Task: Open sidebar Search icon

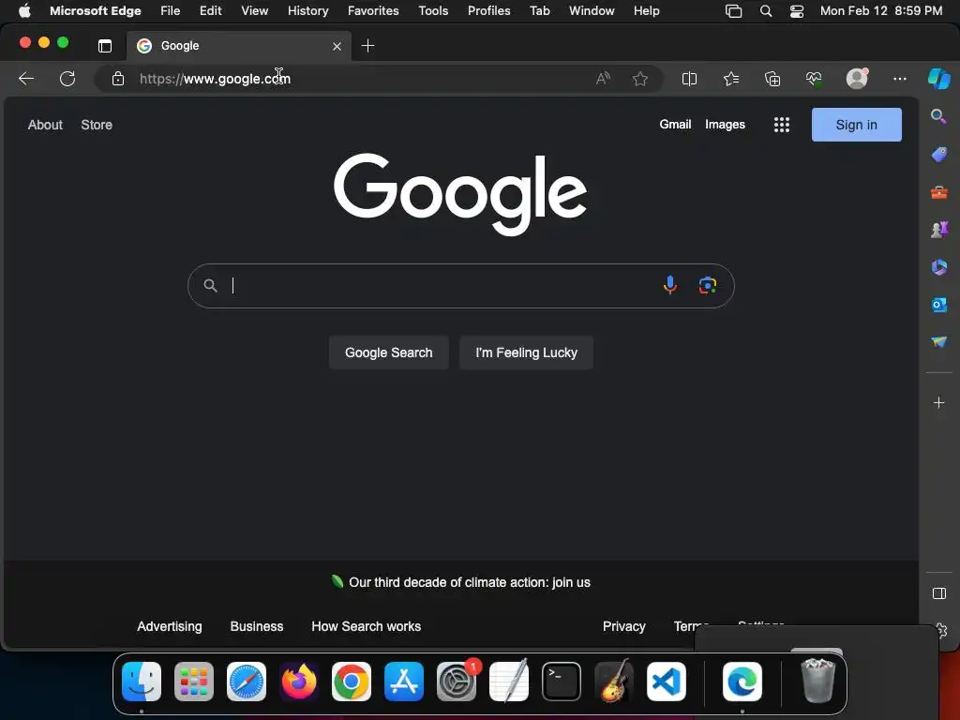Action: coord(937,116)
